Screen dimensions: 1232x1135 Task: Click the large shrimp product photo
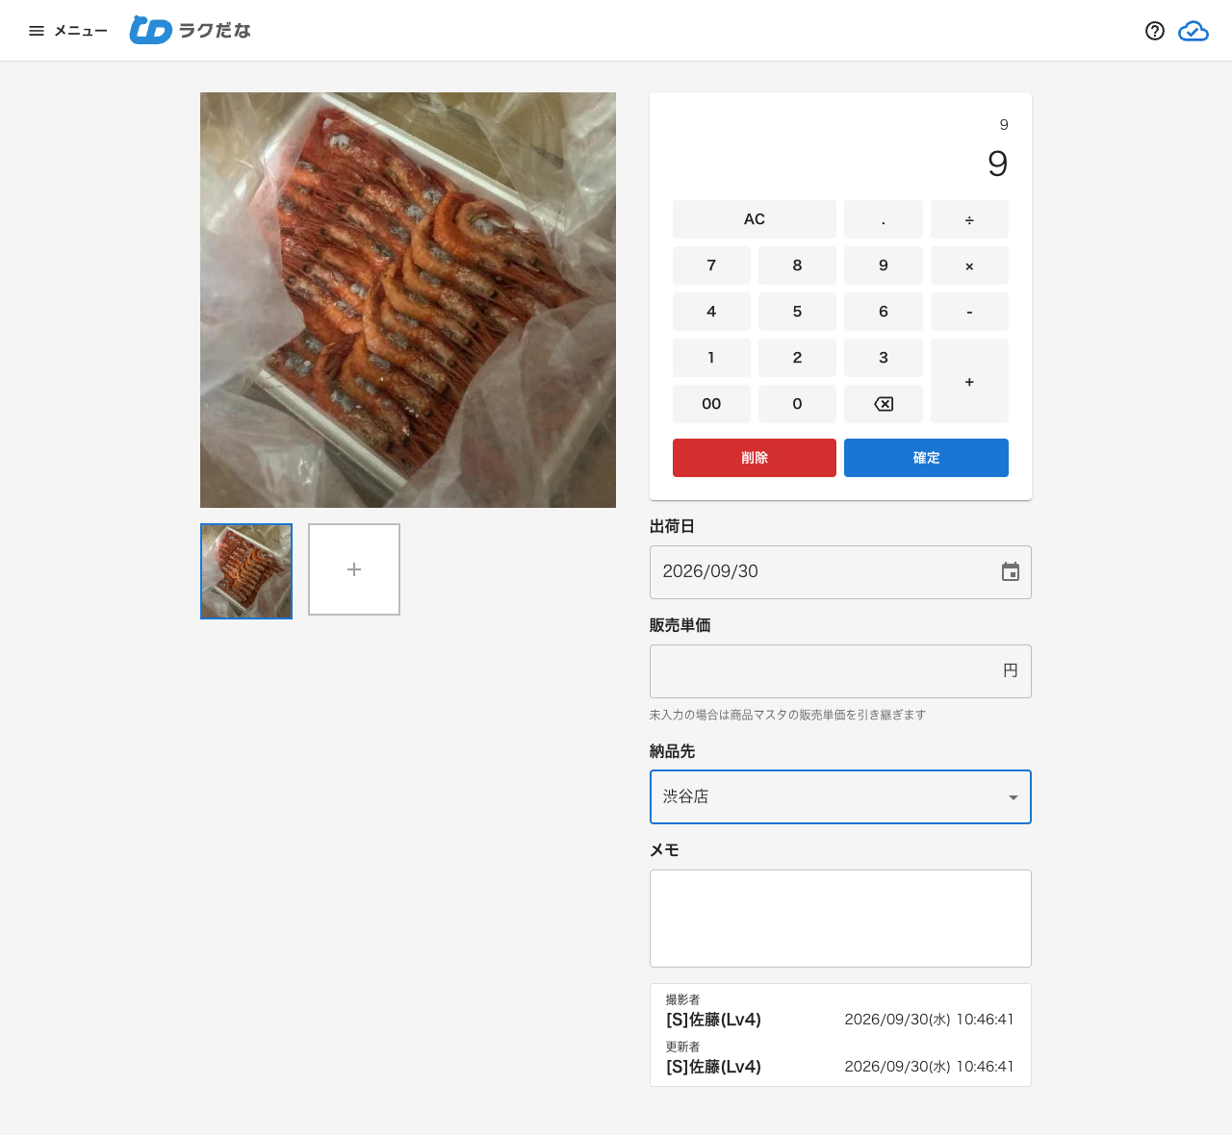point(408,300)
